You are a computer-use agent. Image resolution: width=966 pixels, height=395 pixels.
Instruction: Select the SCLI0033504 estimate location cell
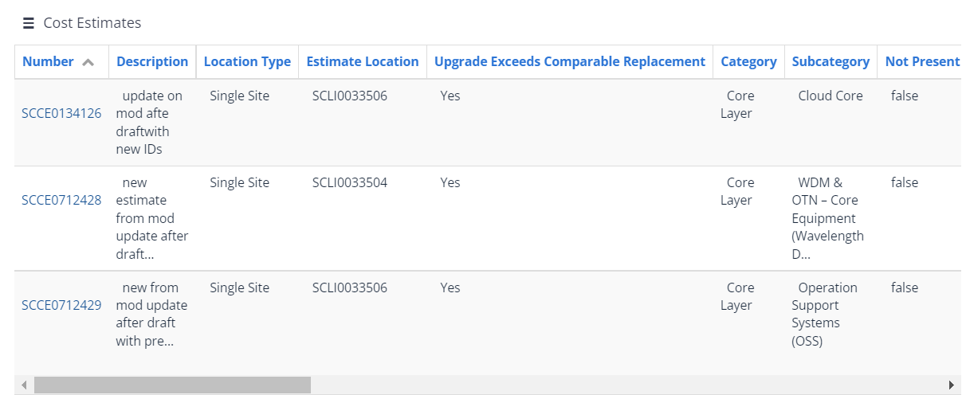tap(350, 182)
